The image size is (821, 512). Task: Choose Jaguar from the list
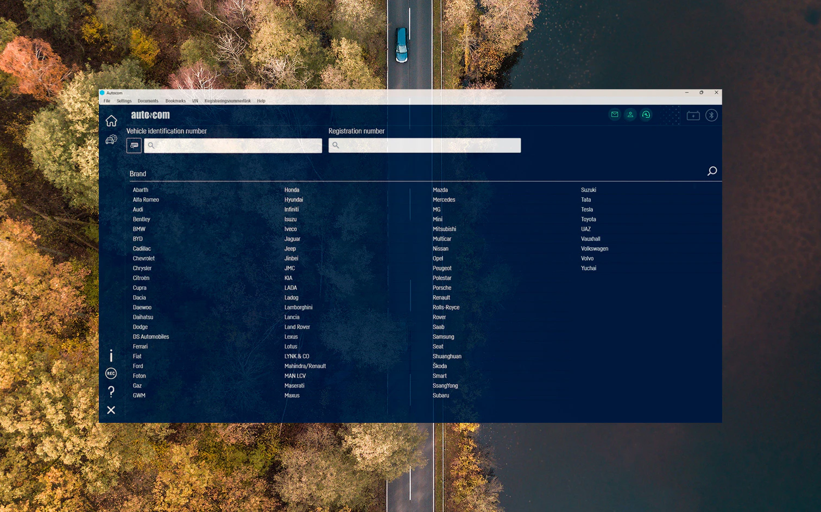(x=292, y=239)
